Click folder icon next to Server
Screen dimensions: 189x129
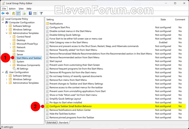[14, 54]
